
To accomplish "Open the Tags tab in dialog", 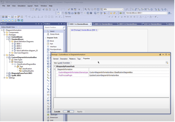I will (79, 59).
